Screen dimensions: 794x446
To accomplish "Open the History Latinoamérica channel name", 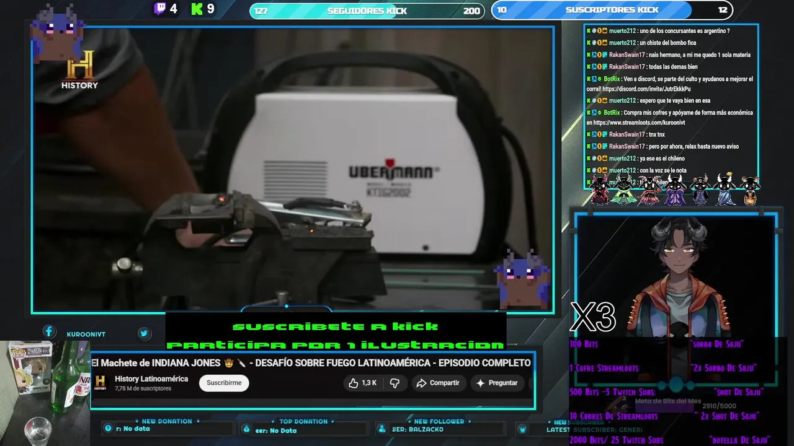I will click(x=151, y=378).
